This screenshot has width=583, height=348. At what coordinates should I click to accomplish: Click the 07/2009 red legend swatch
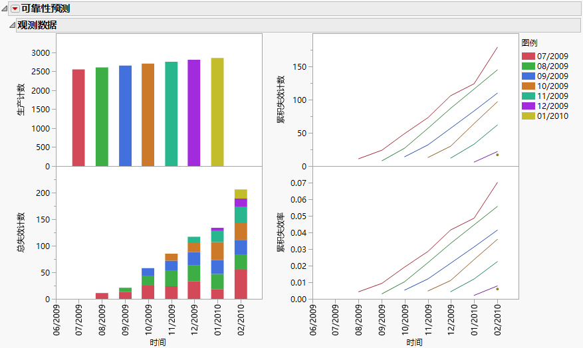coord(528,56)
